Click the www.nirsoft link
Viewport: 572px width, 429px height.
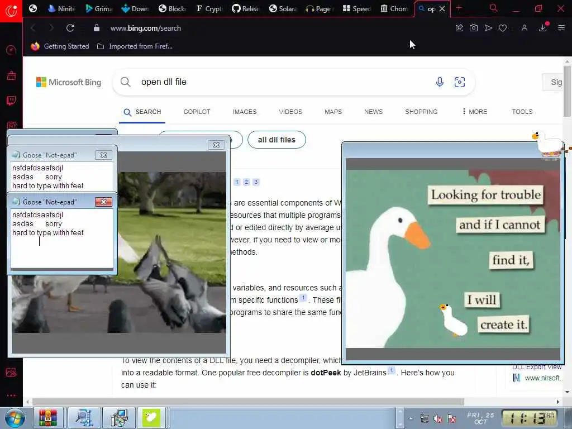pos(543,378)
